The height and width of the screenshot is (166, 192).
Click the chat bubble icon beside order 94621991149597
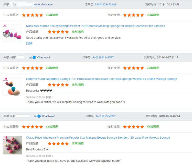pos(35,57)
